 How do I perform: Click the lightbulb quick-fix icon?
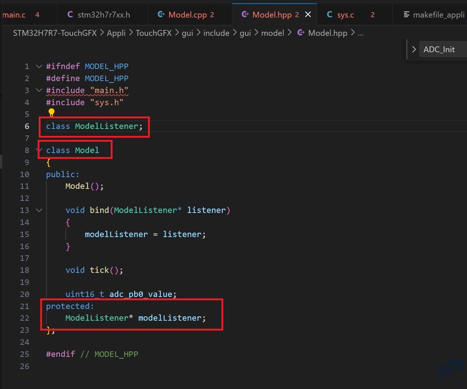coord(52,112)
